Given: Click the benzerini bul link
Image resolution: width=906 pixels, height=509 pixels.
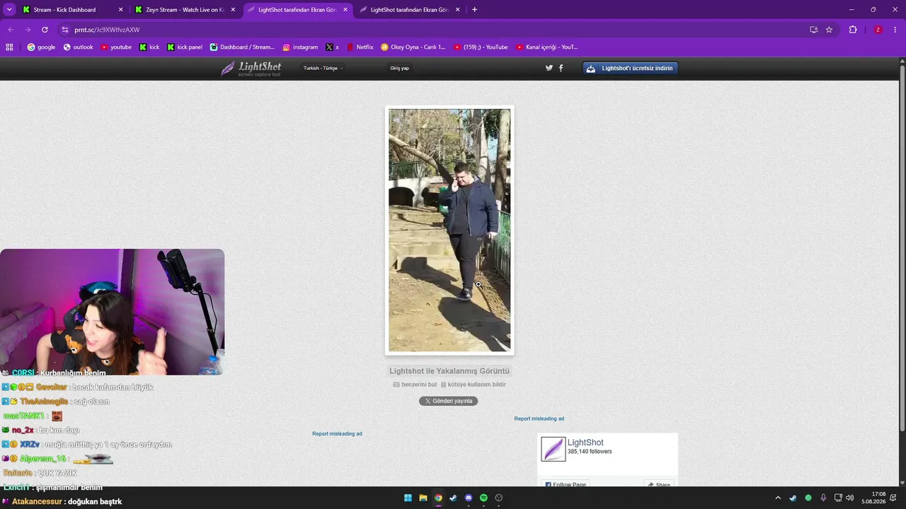Looking at the screenshot, I should click(x=415, y=385).
